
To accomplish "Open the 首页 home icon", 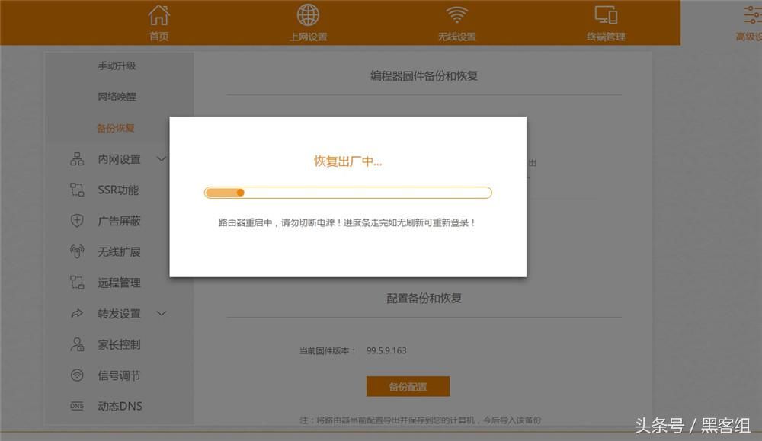I will click(159, 15).
